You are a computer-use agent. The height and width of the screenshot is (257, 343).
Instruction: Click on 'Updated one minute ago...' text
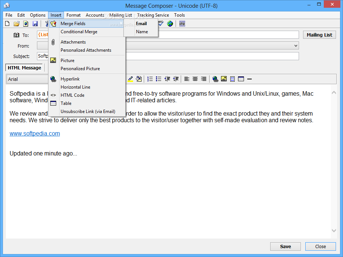tap(43, 153)
